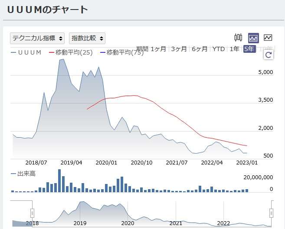285x229 pixels.
Task: Click the 2019 marker in navigator
Action: (x=80, y=223)
